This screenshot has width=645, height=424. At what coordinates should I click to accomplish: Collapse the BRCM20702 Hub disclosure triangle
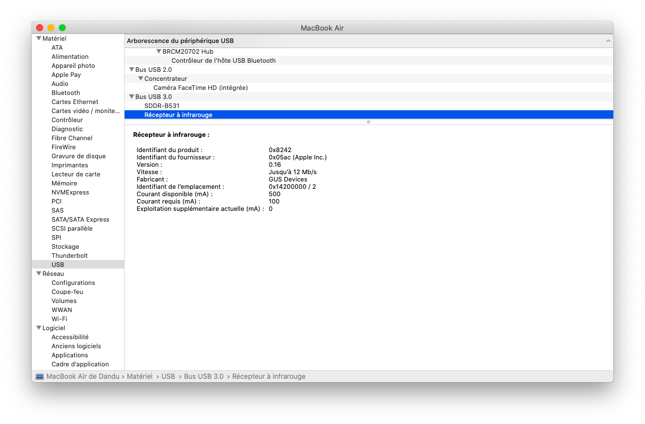point(159,51)
